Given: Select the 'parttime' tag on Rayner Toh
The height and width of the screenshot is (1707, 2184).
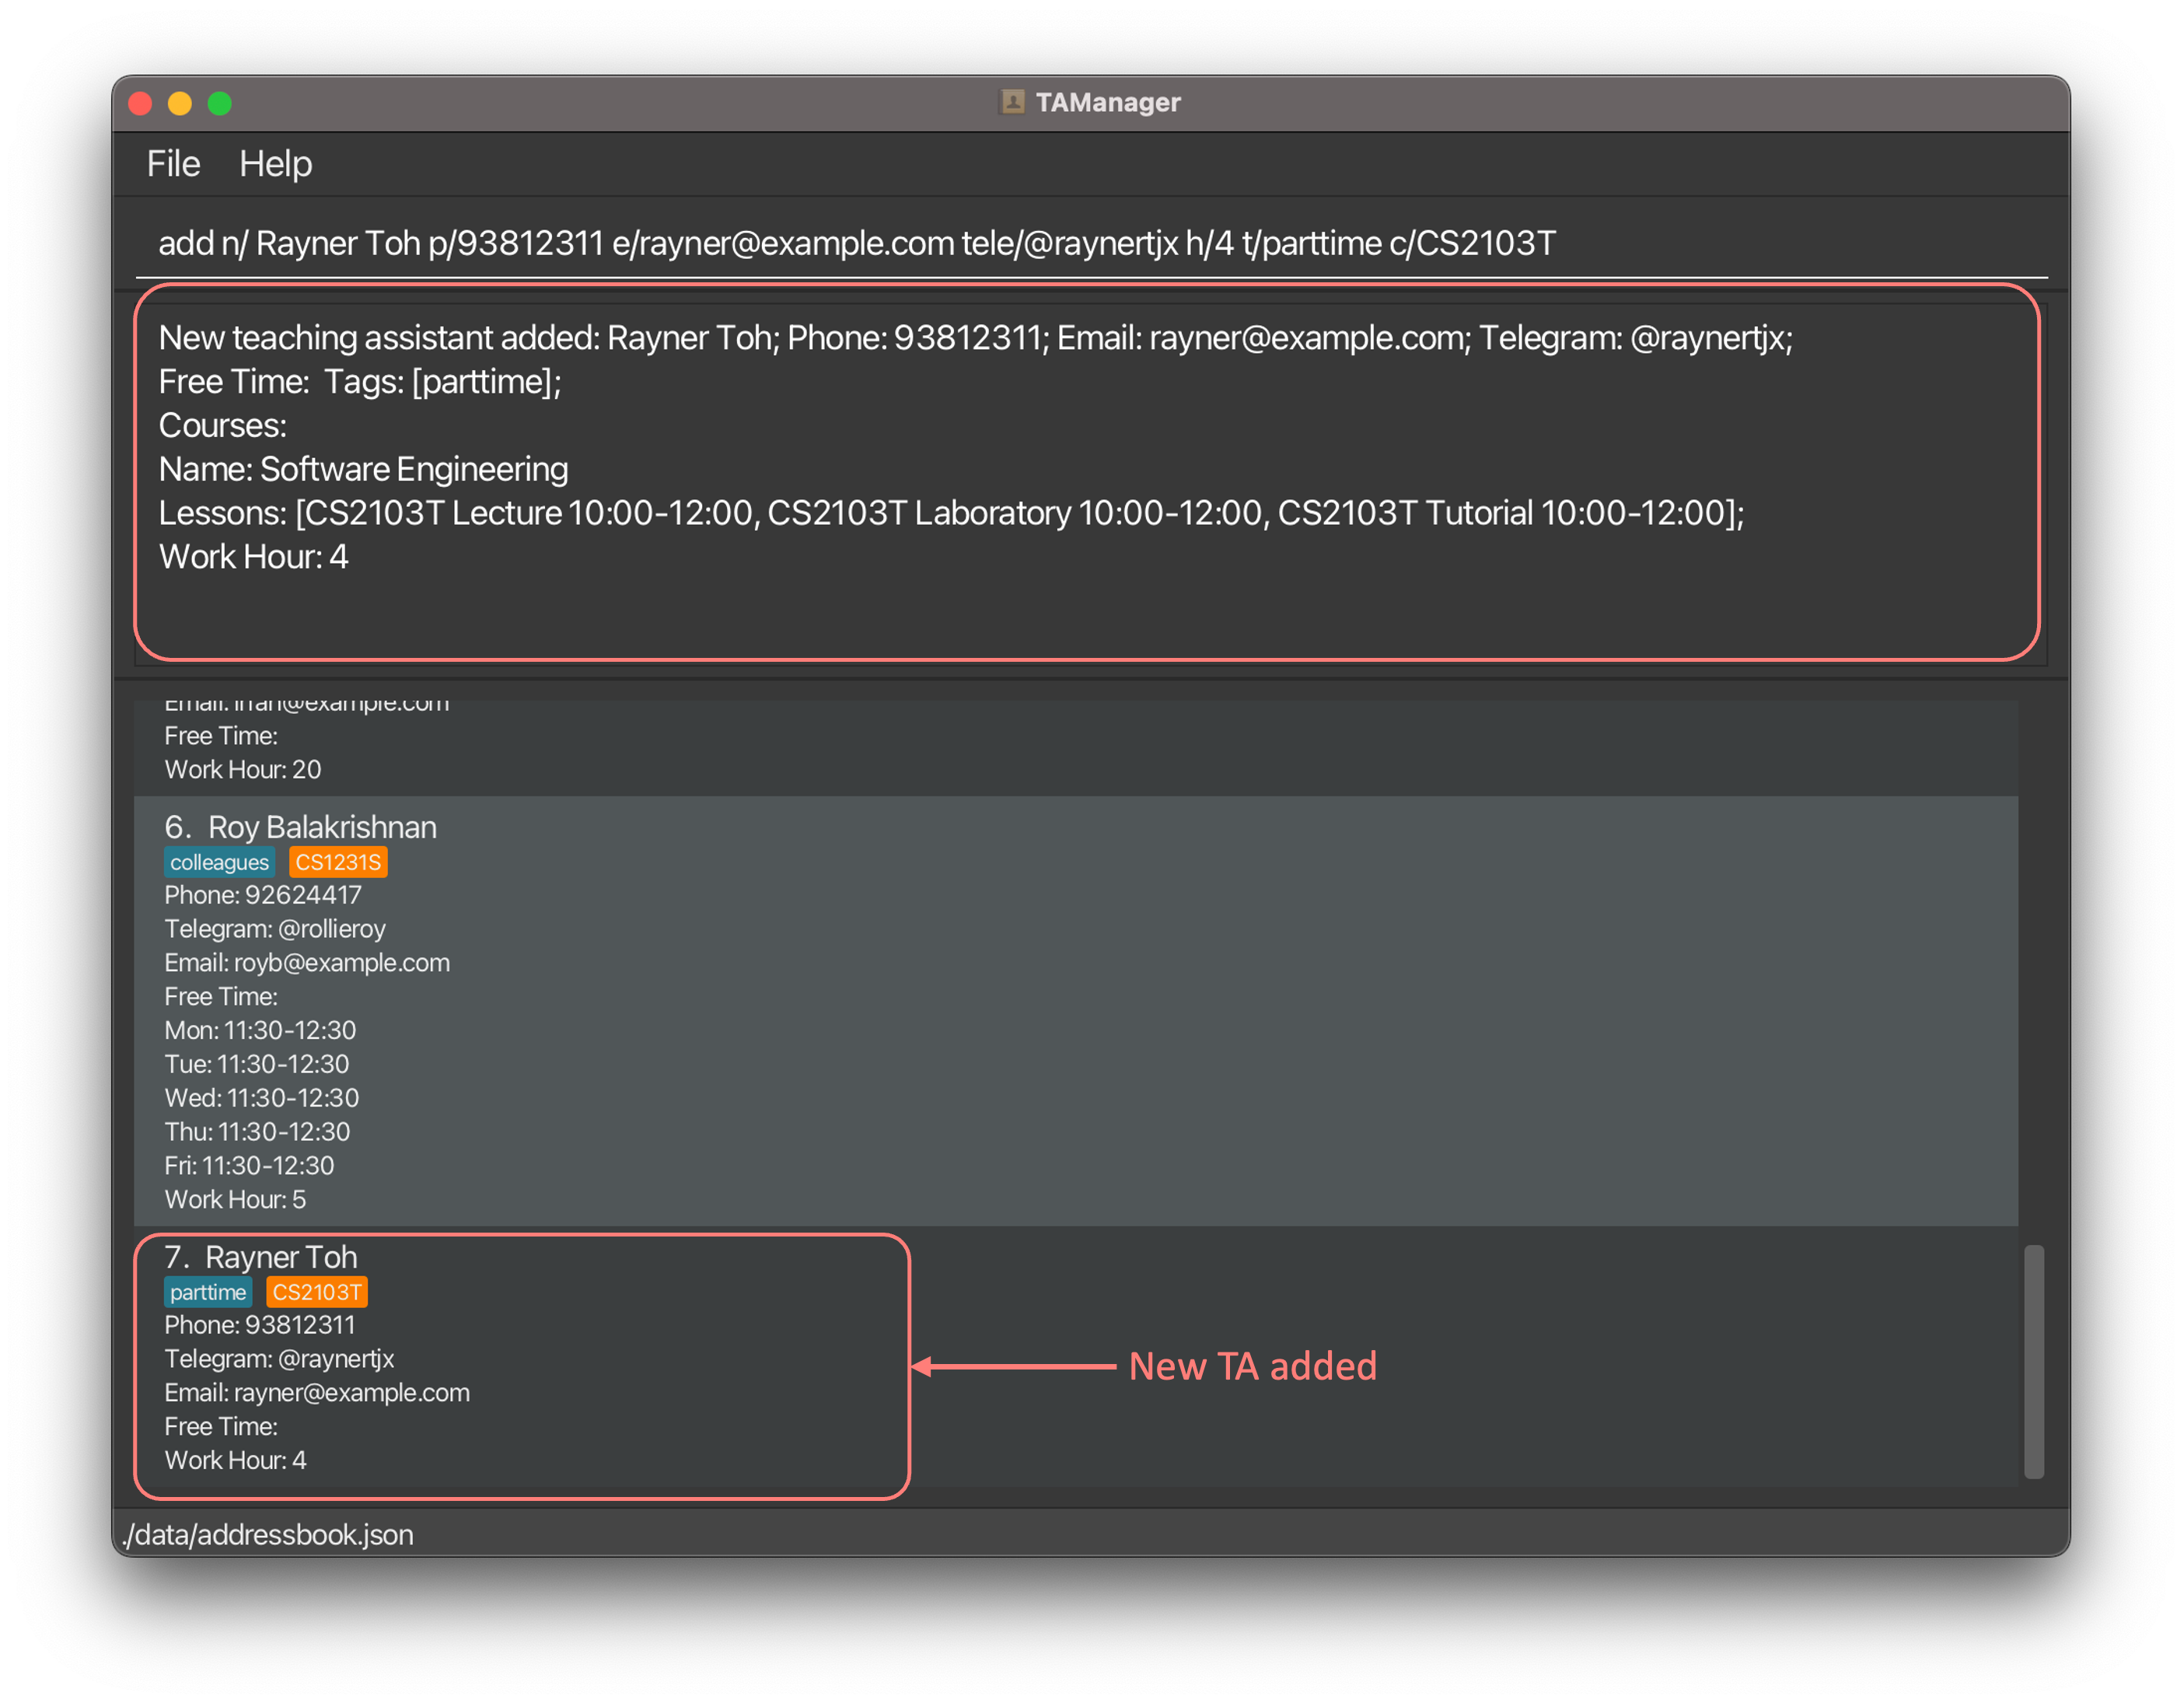Looking at the screenshot, I should 208,1292.
